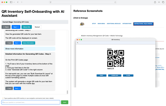
Task: Open INSTRUCTIONS, FAQ & VIDEOS menu
Action: 143,24
